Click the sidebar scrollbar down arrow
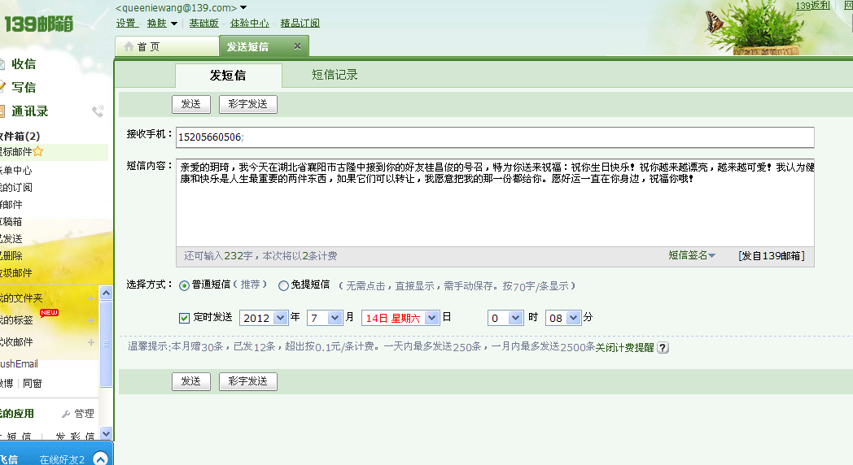853x465 pixels. tap(106, 433)
